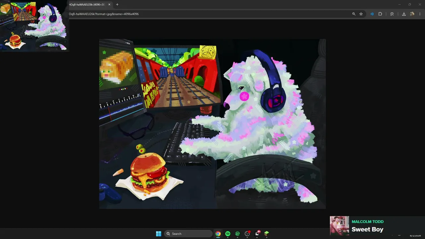Screen dimensions: 425x239
Task: Click the webcam-style overlay thumbnail of the artwork
Action: (35, 26)
